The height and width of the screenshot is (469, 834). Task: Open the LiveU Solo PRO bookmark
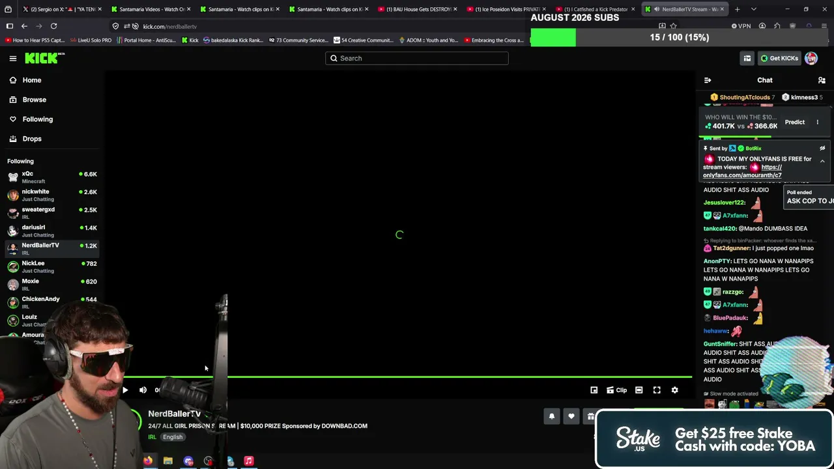point(90,40)
